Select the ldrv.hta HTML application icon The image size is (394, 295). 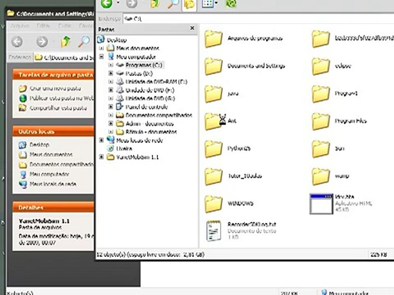[321, 204]
